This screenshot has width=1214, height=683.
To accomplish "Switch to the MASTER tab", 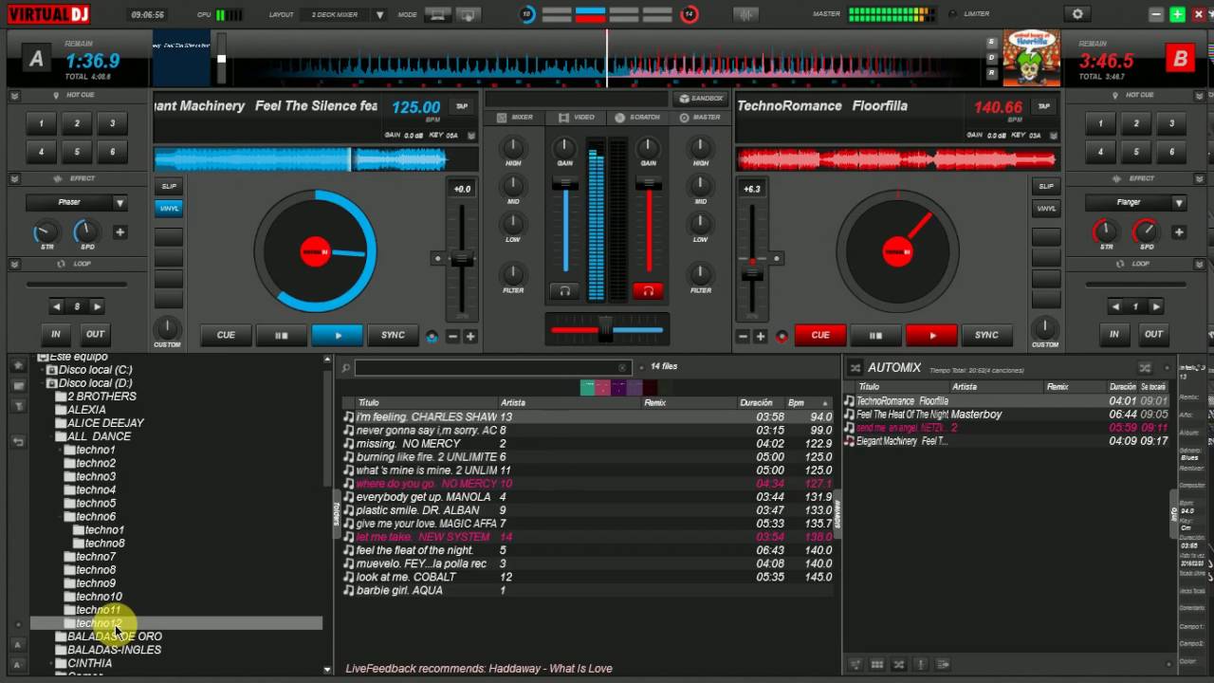I will point(700,118).
